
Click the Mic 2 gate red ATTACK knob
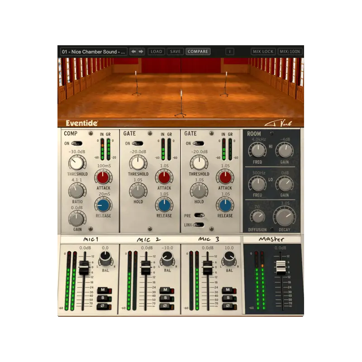pyautogui.click(x=164, y=177)
